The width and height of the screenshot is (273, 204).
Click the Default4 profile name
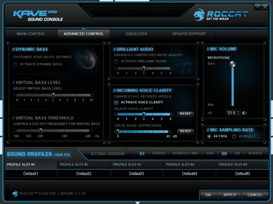tap(189, 174)
